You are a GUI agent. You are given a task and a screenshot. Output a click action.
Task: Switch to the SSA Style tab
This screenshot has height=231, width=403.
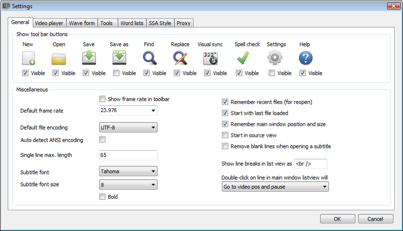(160, 23)
